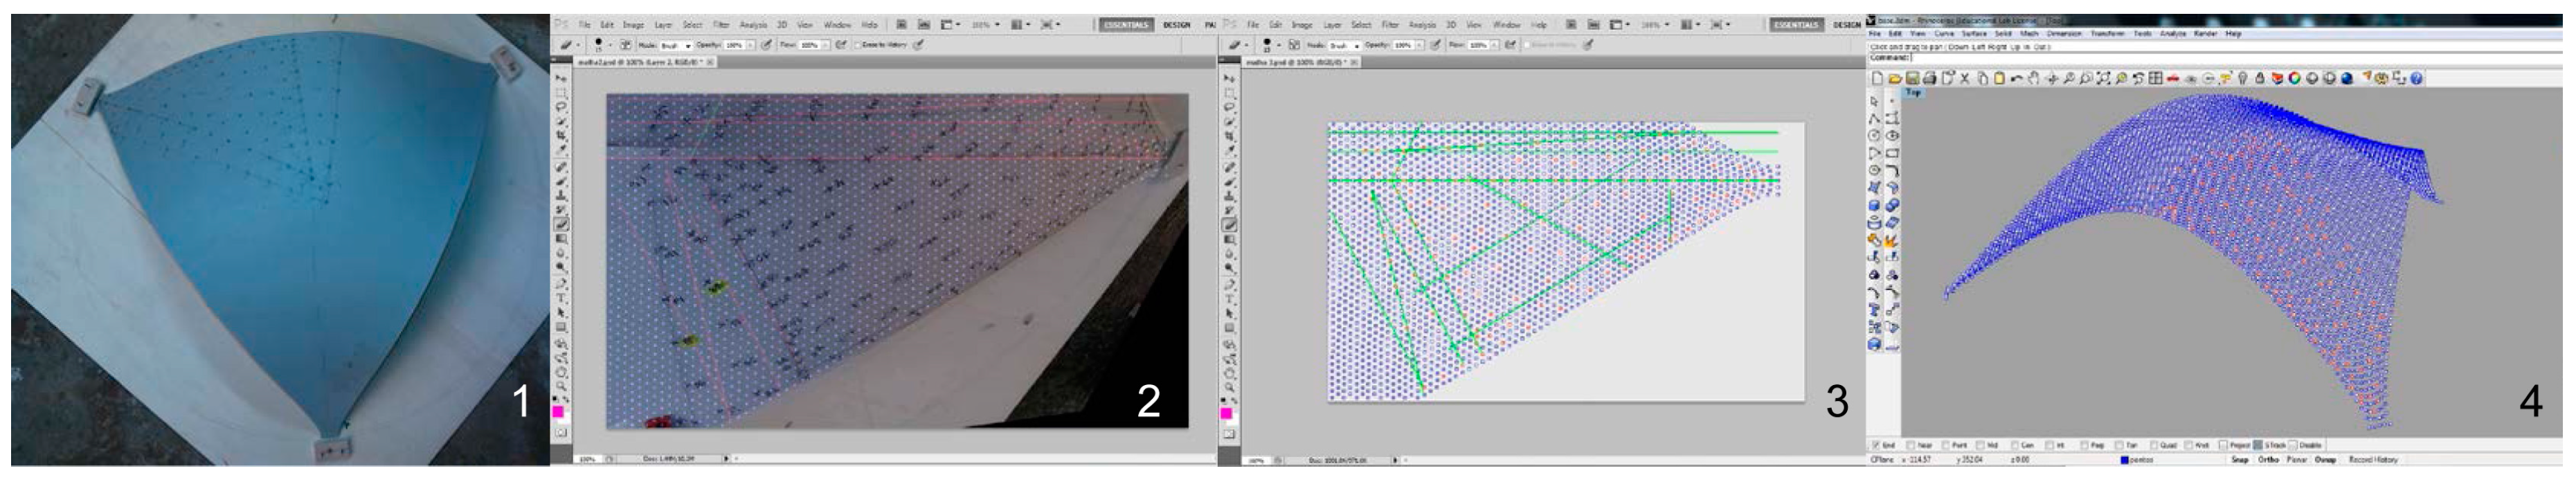
Task: Click the Zoom Extents icon in Rhino
Action: 2103,78
